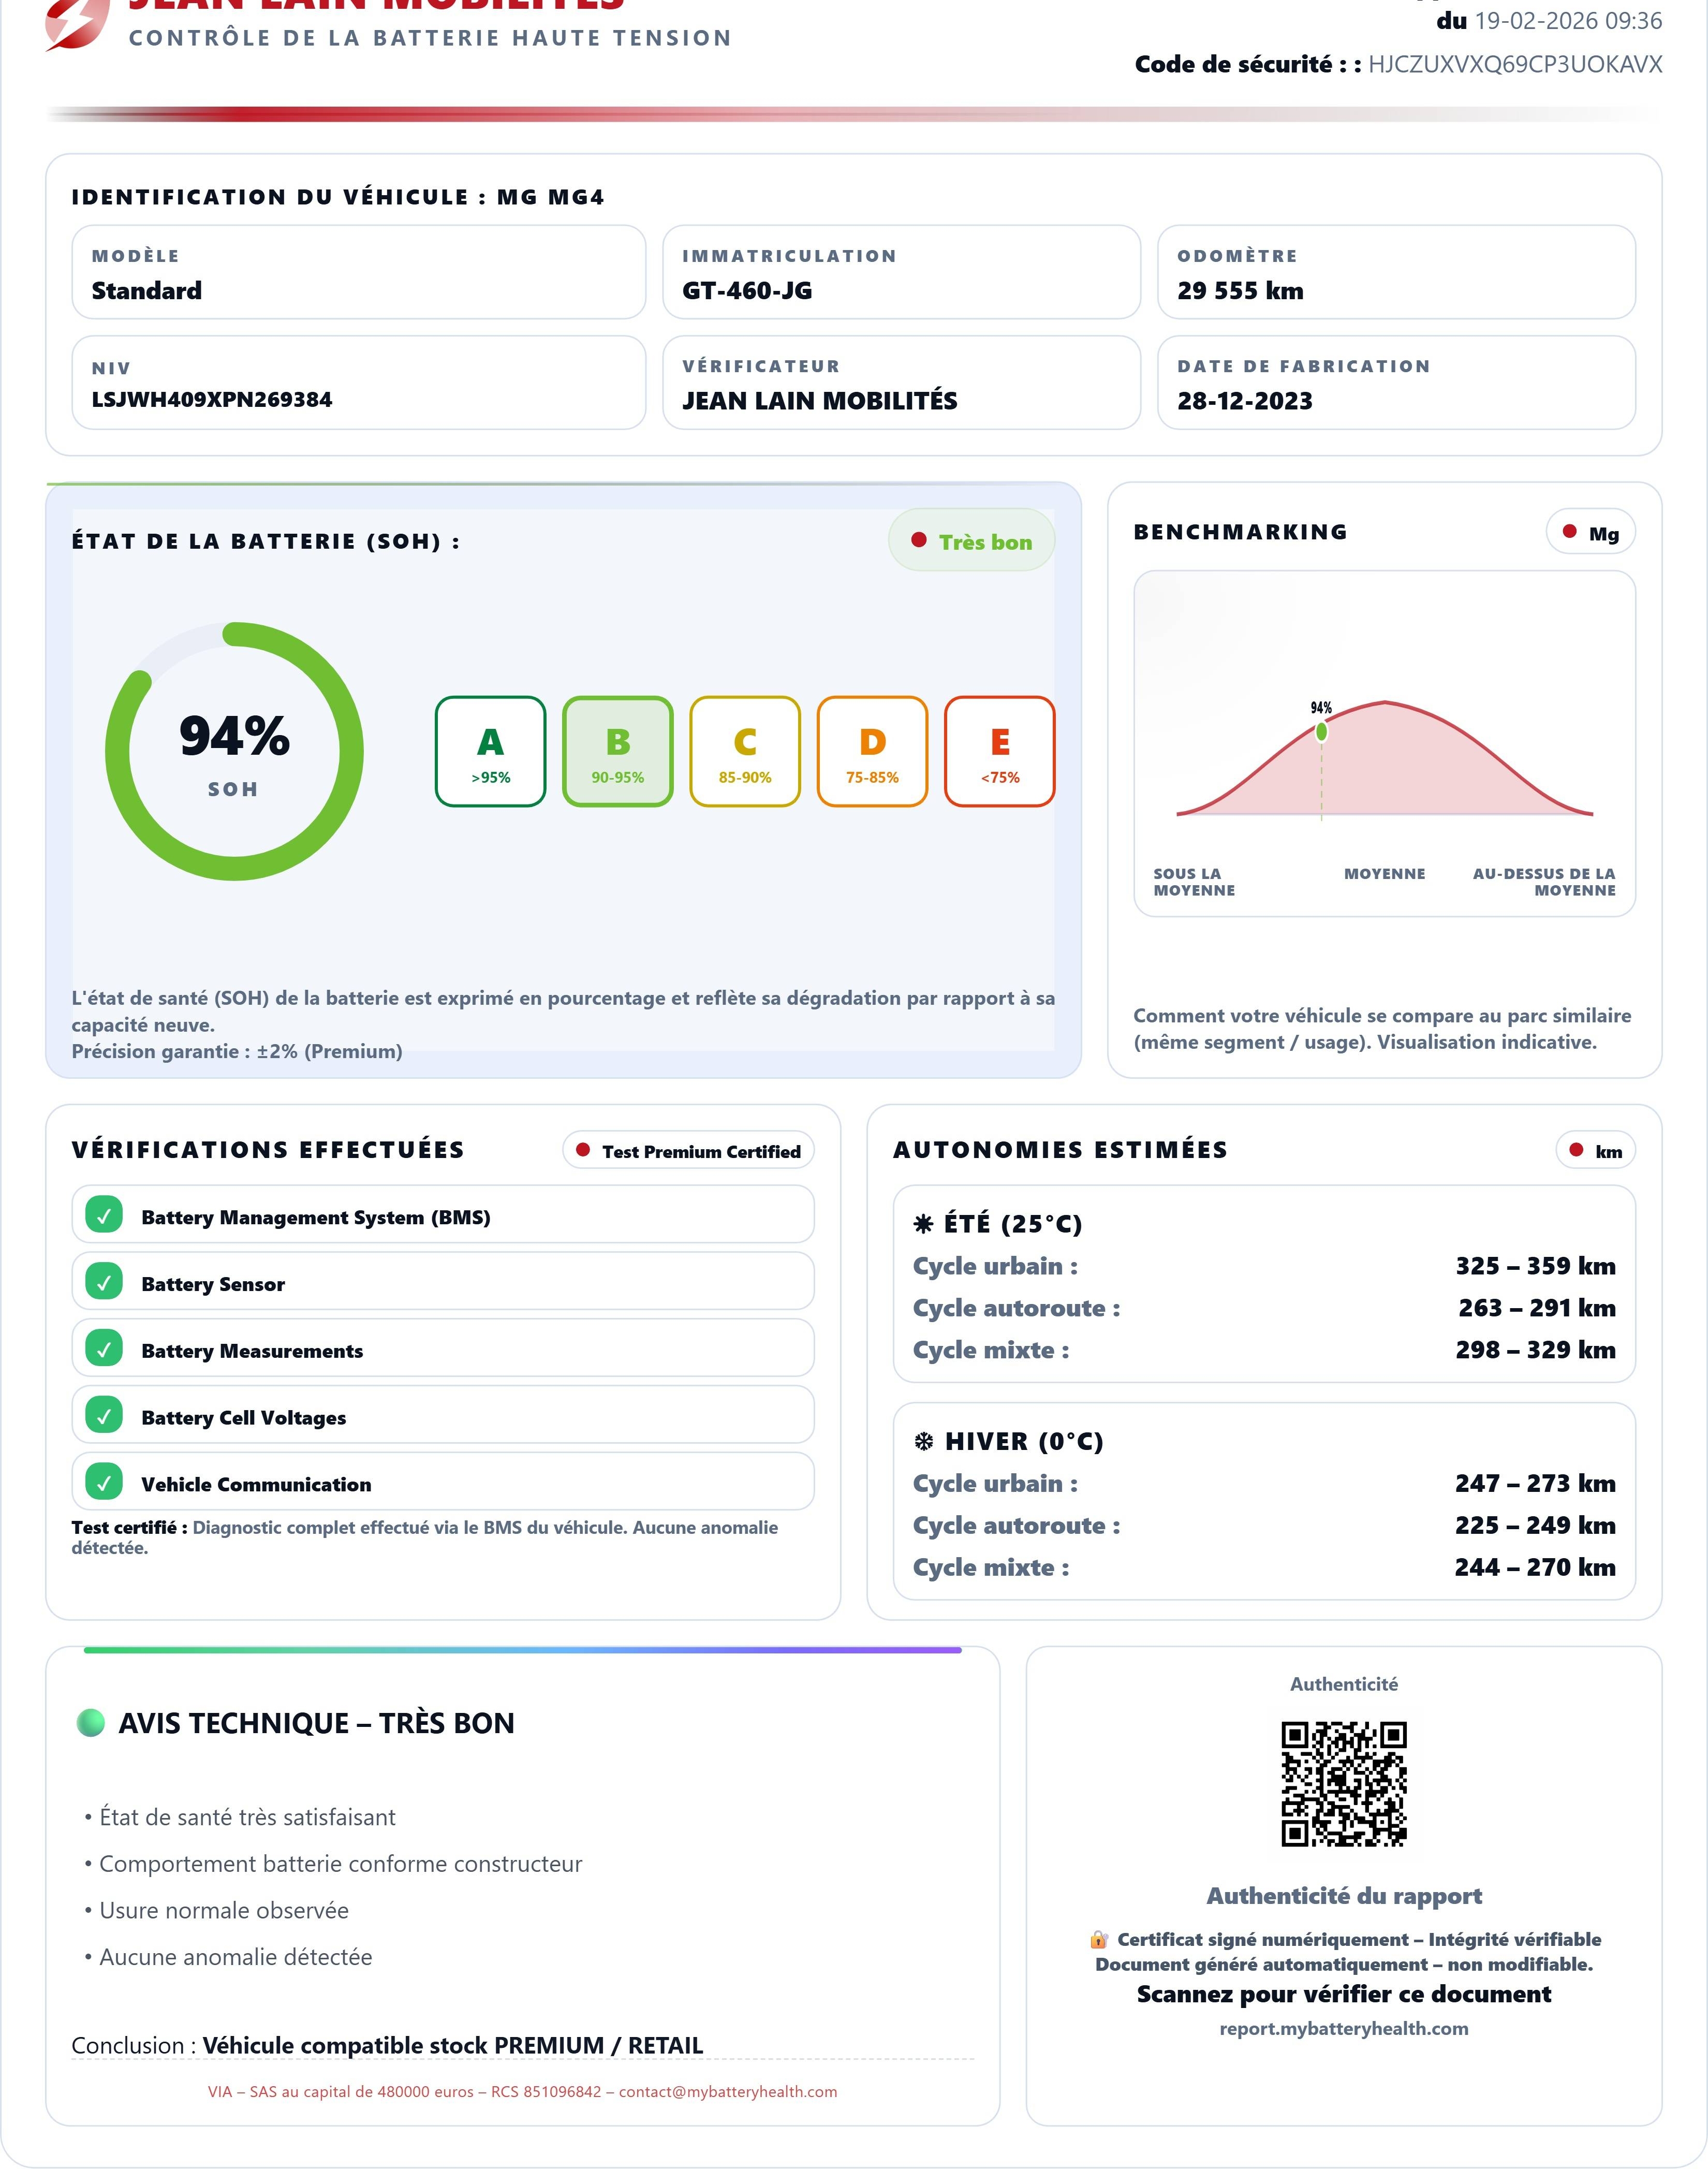Click the grade E <75% box
Viewport: 1708px width, 2169px height.
(x=999, y=752)
